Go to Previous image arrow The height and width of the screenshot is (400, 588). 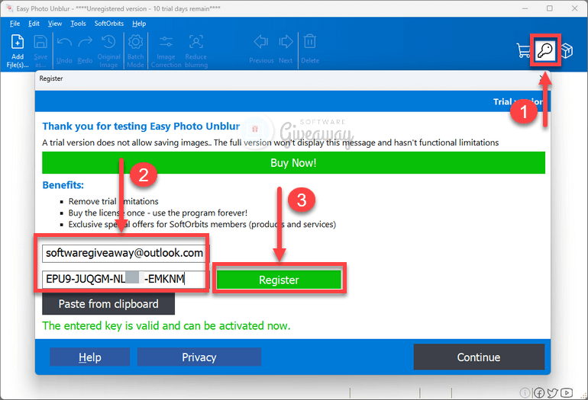261,42
